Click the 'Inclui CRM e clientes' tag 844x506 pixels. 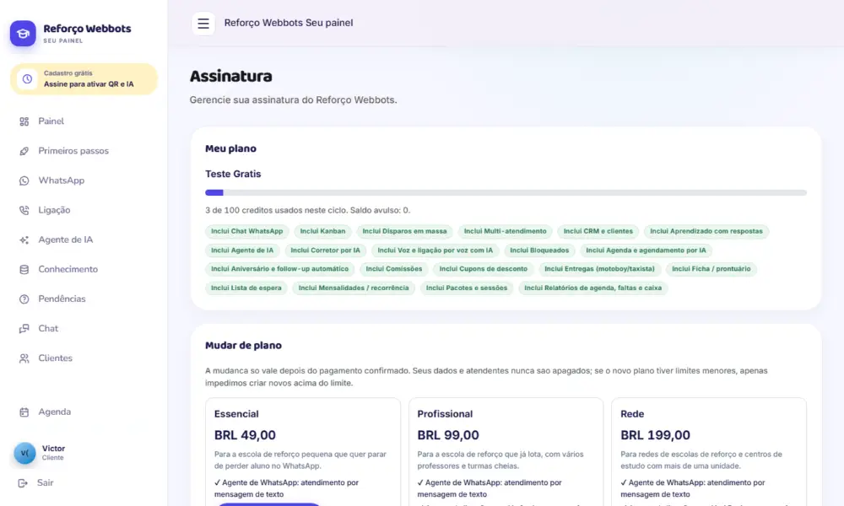click(598, 231)
